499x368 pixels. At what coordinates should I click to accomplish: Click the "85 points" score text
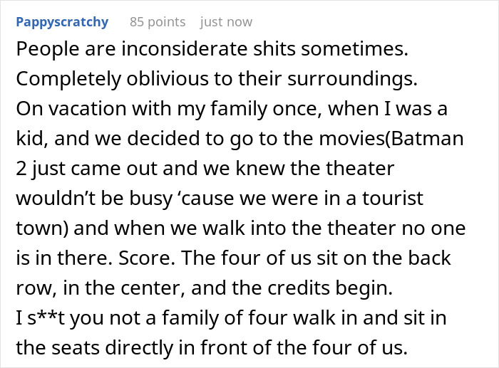157,22
